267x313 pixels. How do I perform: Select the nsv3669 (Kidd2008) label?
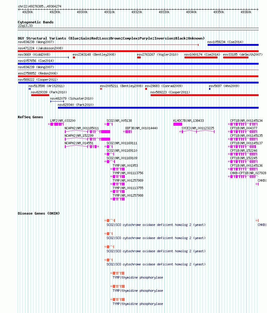[34, 54]
